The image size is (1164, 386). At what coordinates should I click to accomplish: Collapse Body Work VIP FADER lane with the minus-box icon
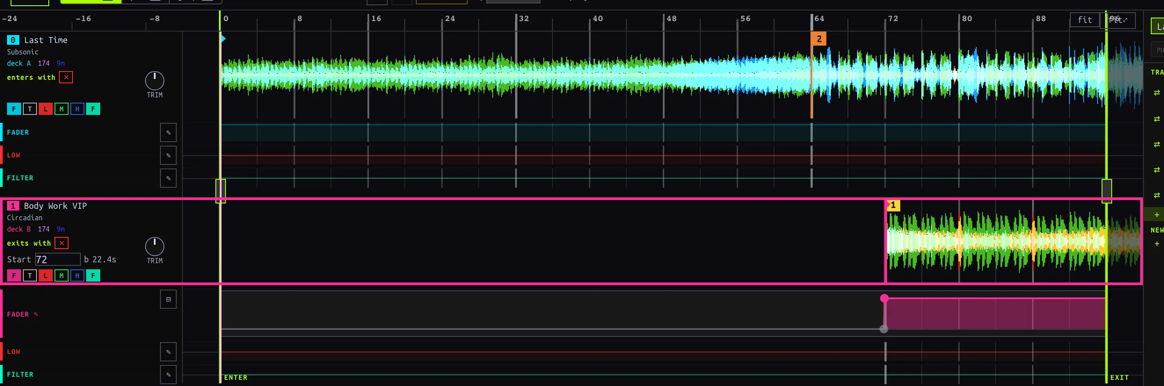[168, 300]
